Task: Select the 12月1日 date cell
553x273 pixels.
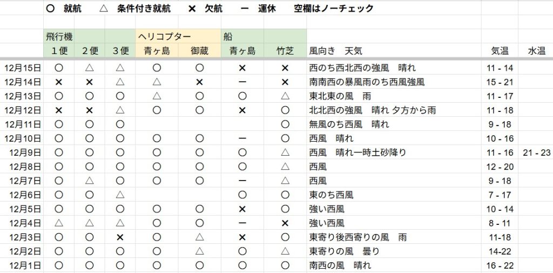Action: 24,265
